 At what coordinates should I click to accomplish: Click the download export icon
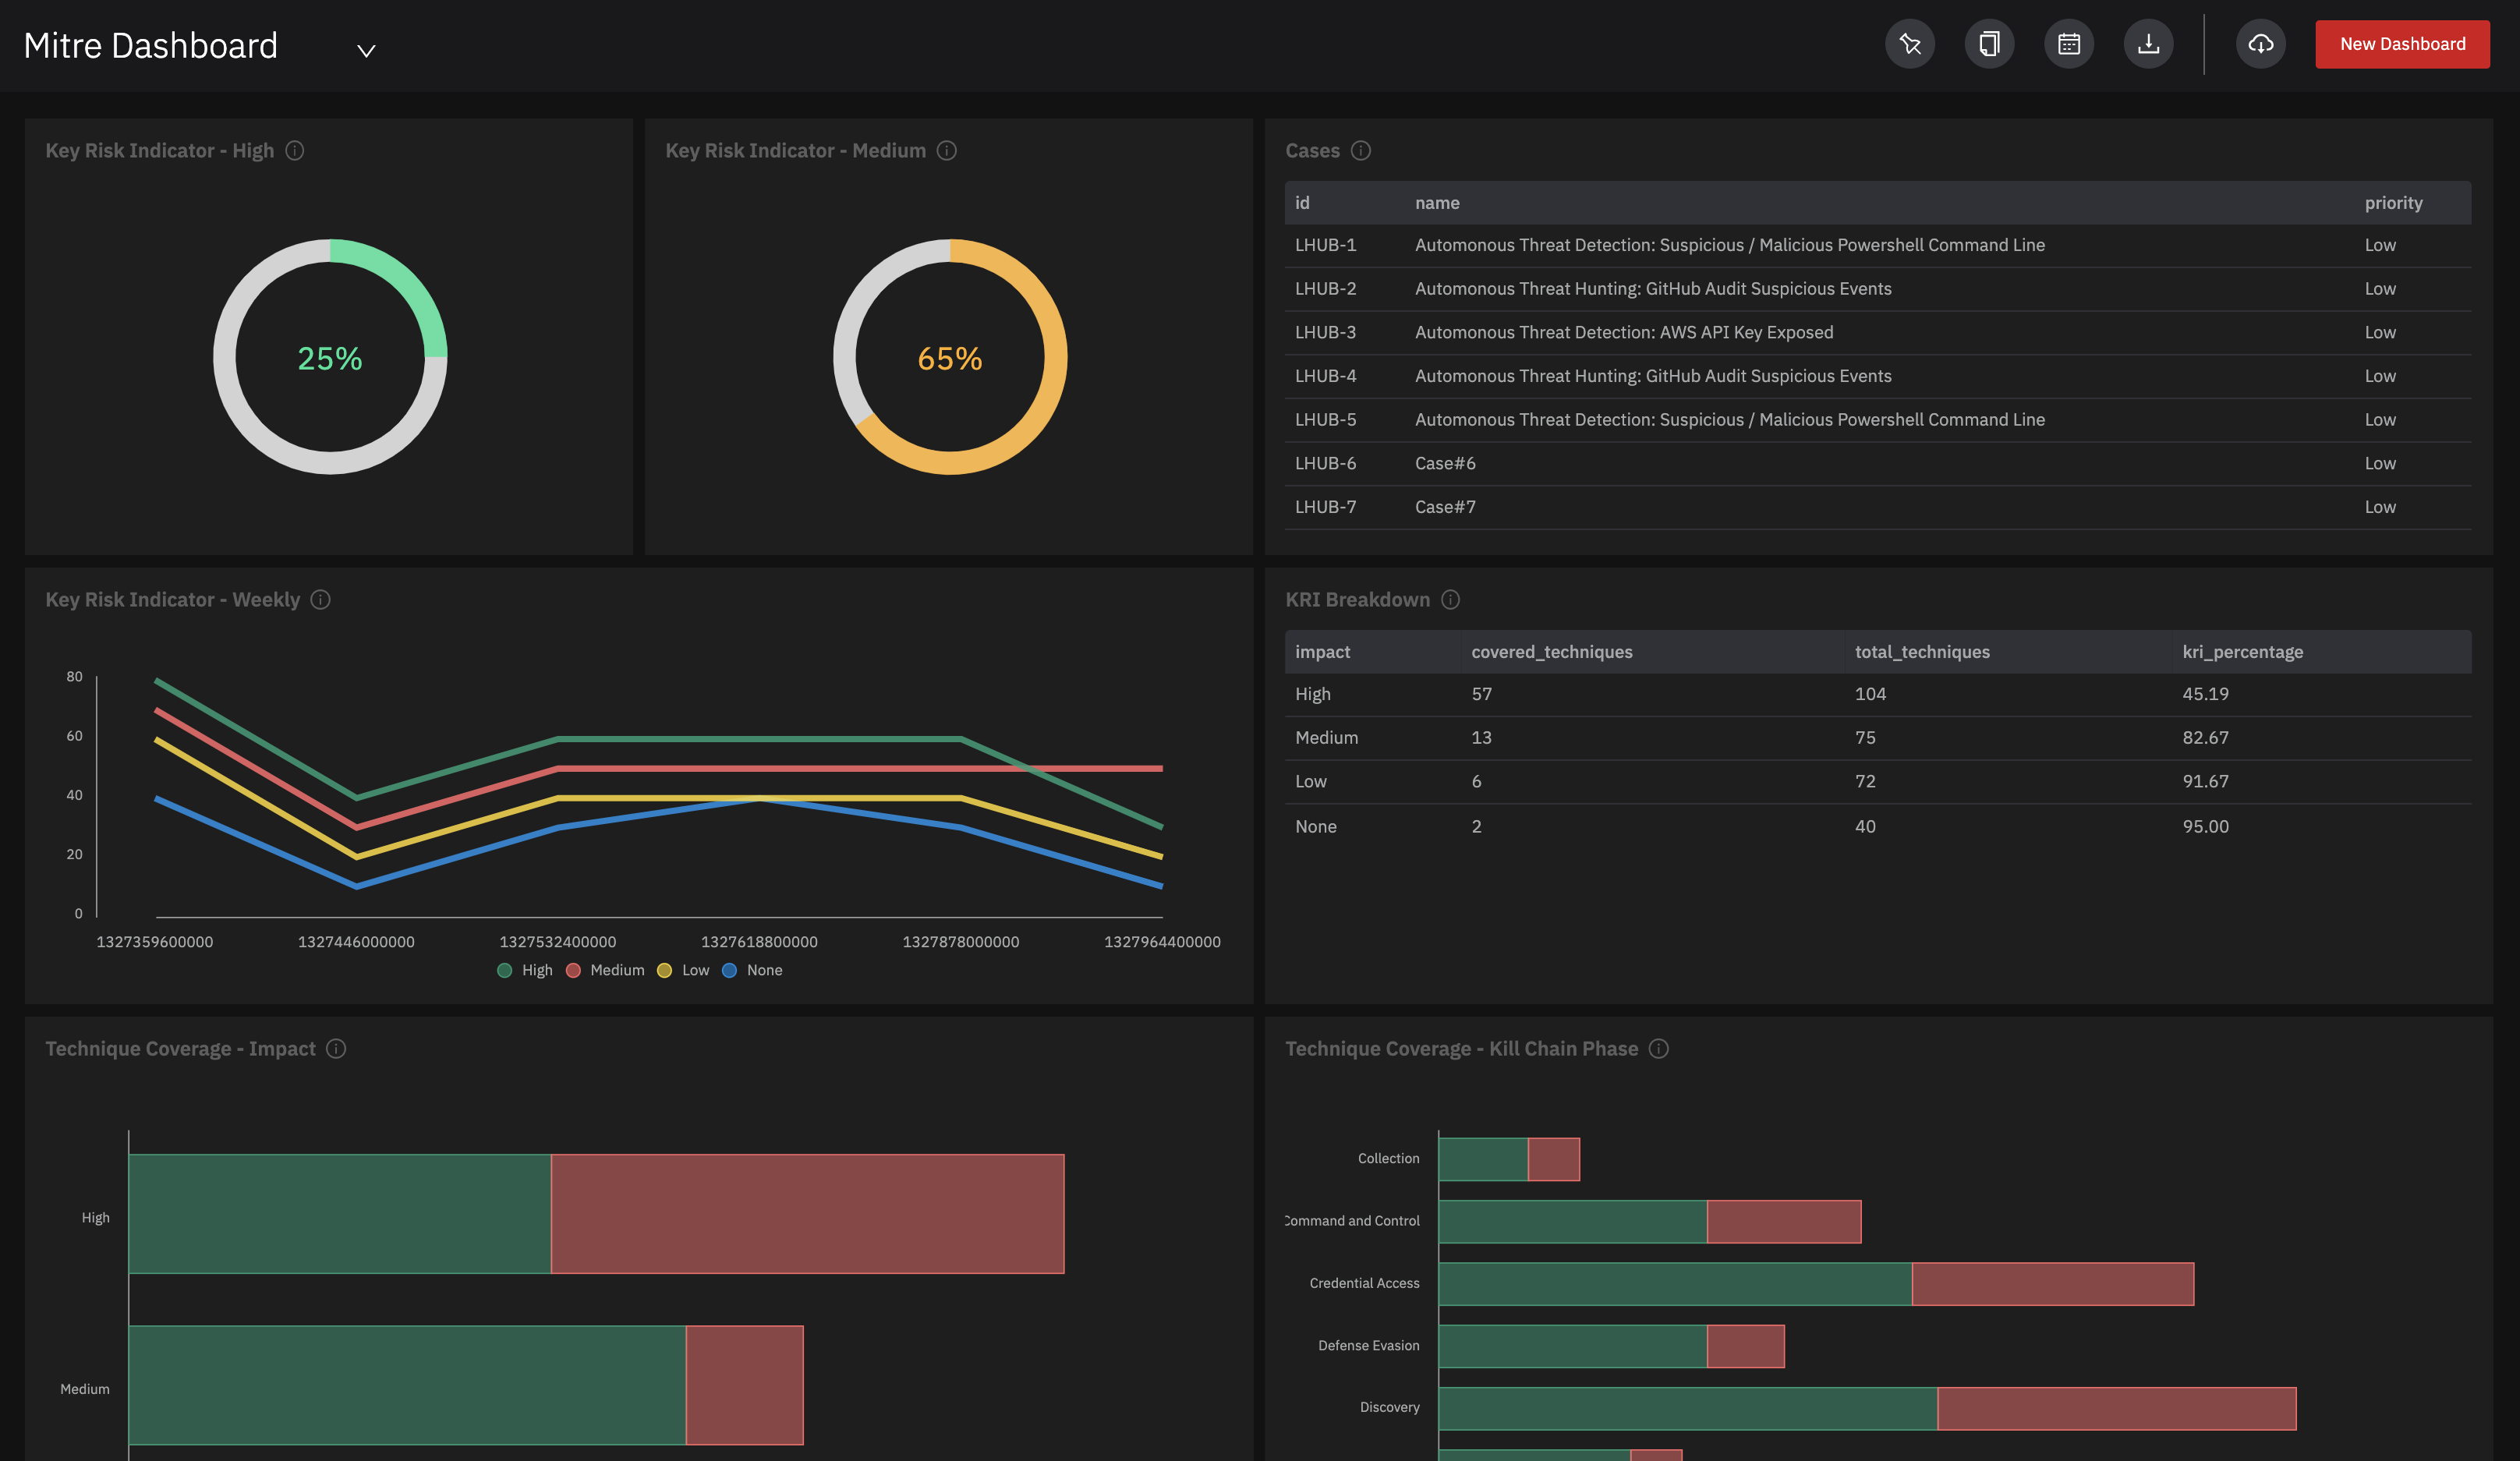click(2148, 44)
